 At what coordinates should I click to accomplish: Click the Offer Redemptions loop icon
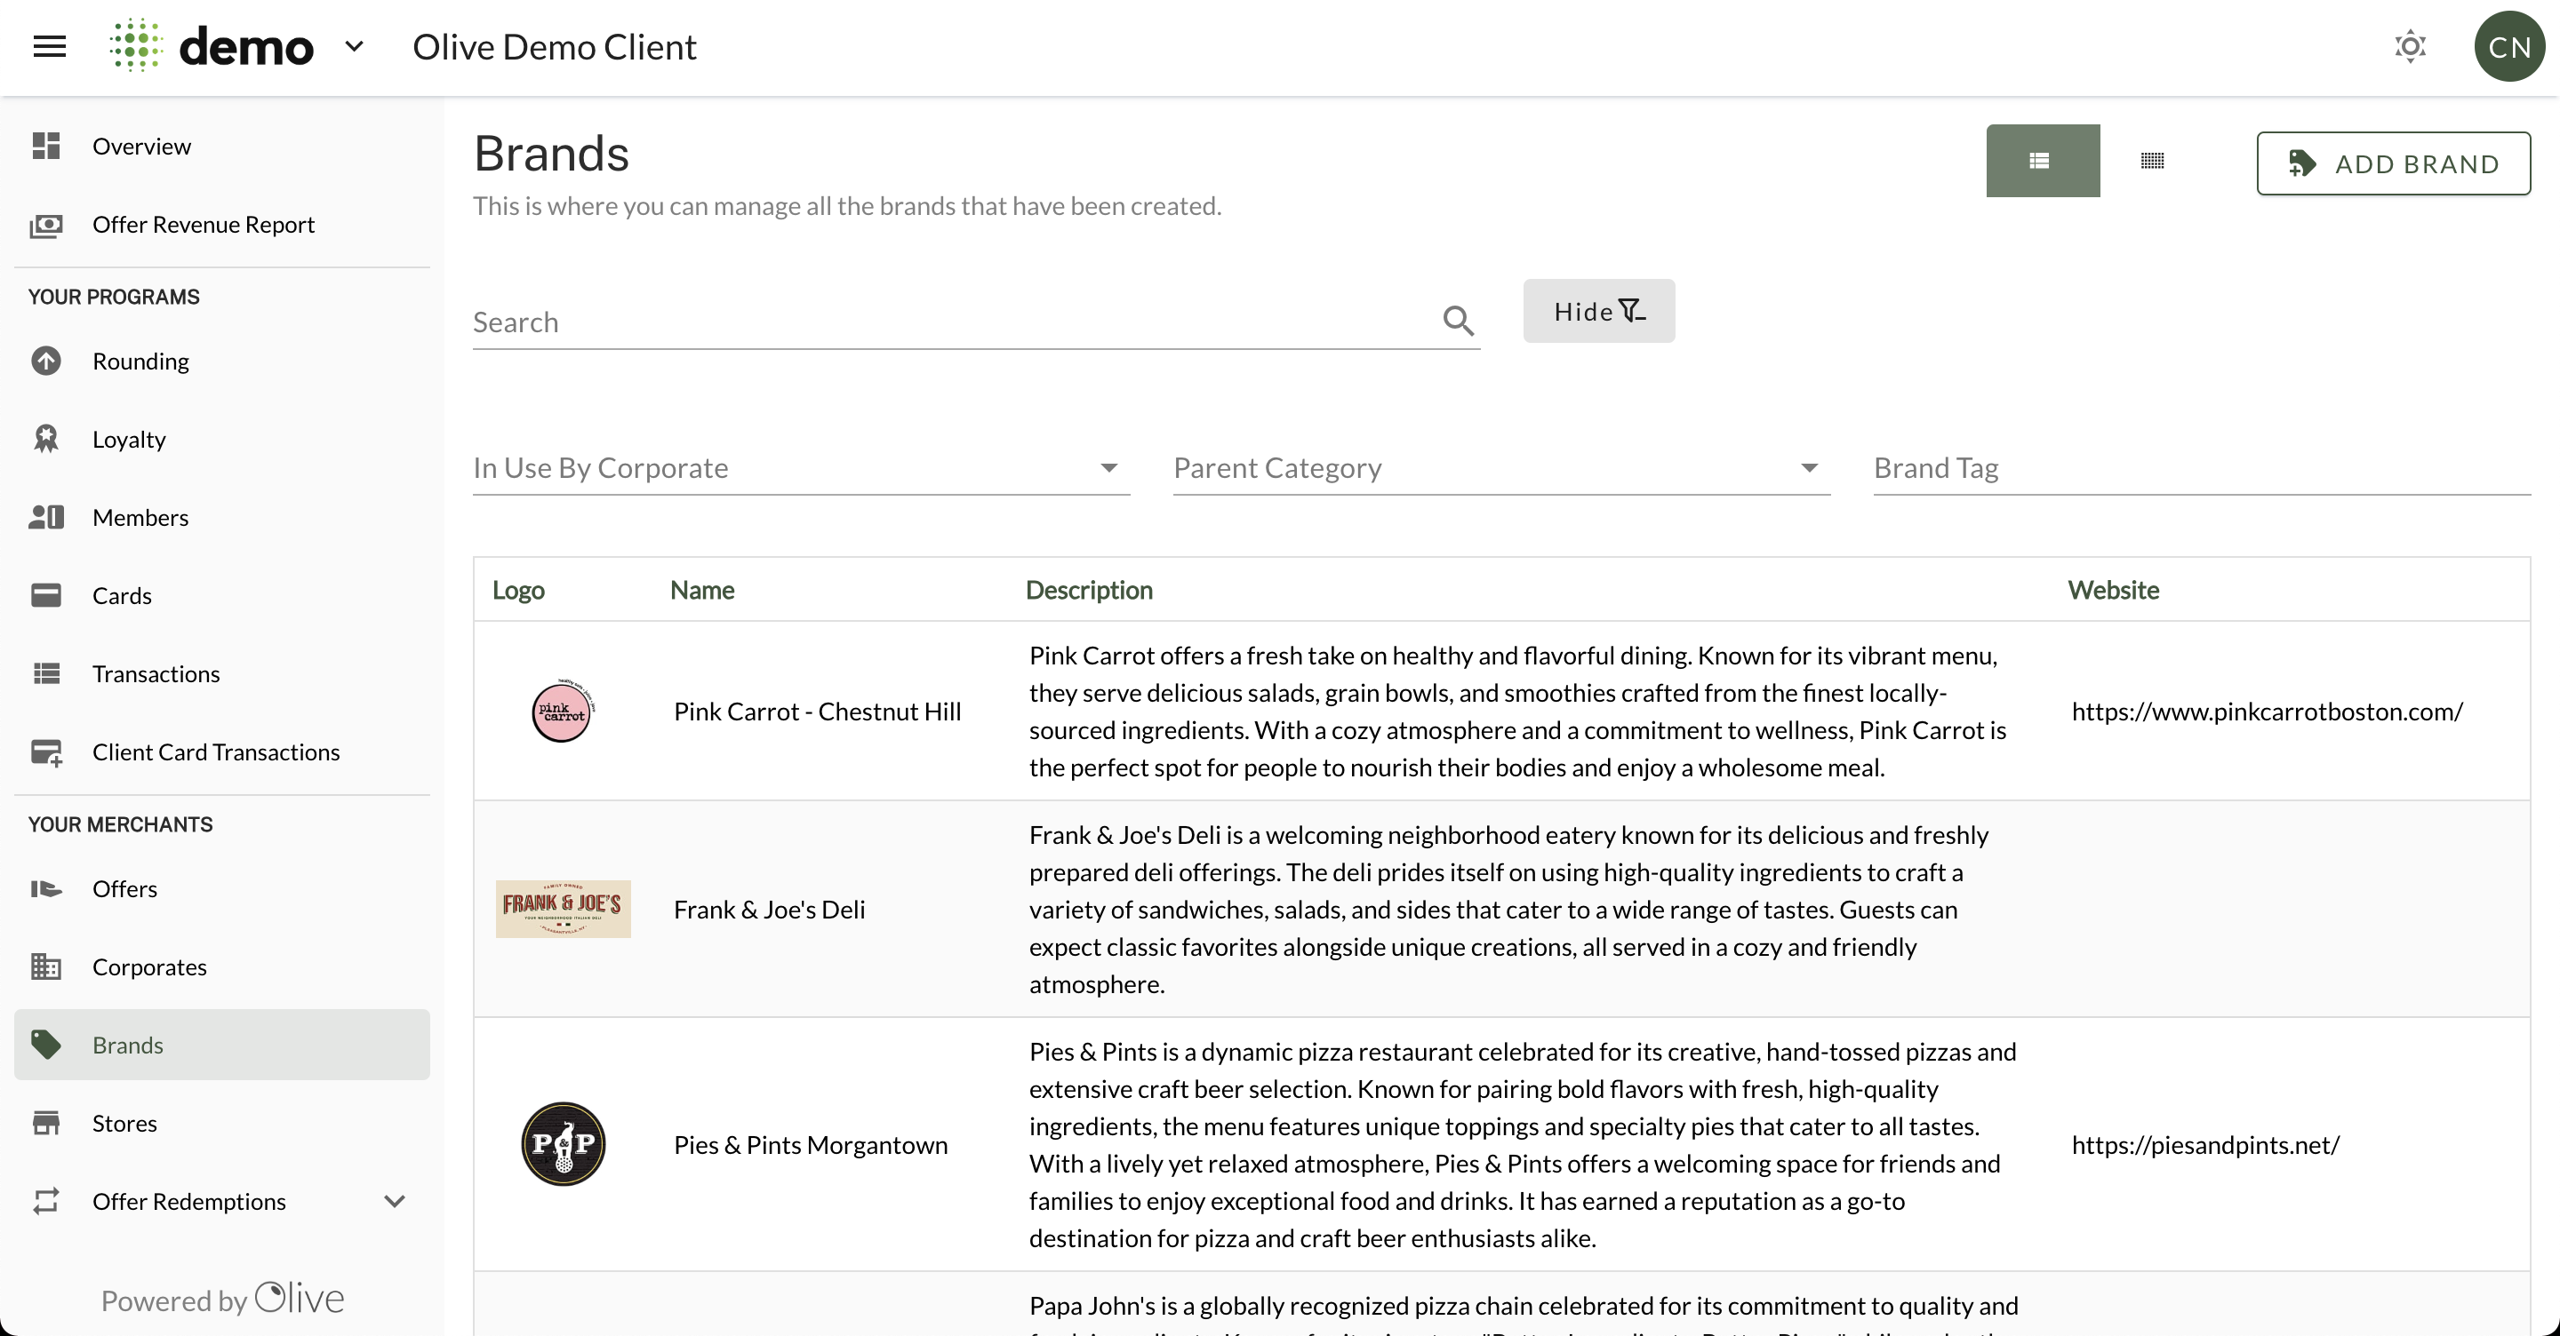point(45,1202)
